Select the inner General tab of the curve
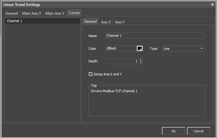This screenshot has width=217, height=138. tap(90, 21)
